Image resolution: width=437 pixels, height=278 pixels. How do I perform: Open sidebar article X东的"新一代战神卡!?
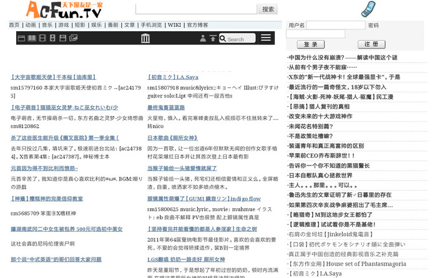click(344, 77)
